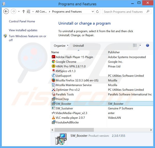Open Control Panel Home link
Screen dimensions: 155x148
(x=22, y=21)
